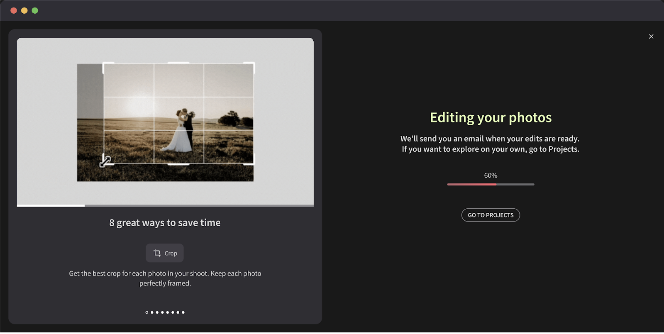Click the slide timer bar under preview

165,205
